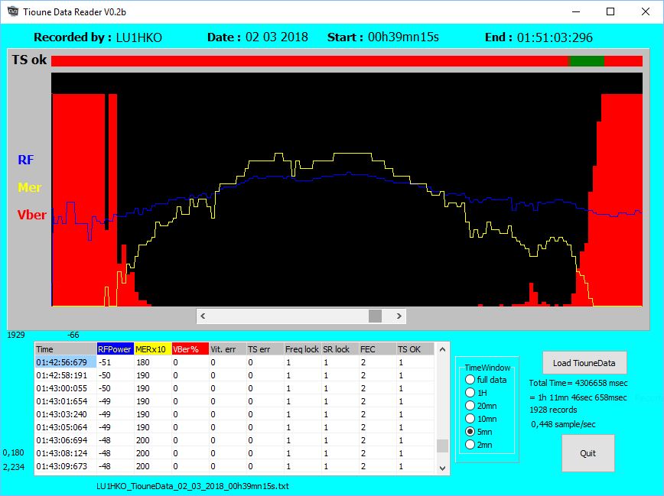This screenshot has height=496, width=664.
Task: Click the start time 00h39mn15s
Action: click(403, 37)
